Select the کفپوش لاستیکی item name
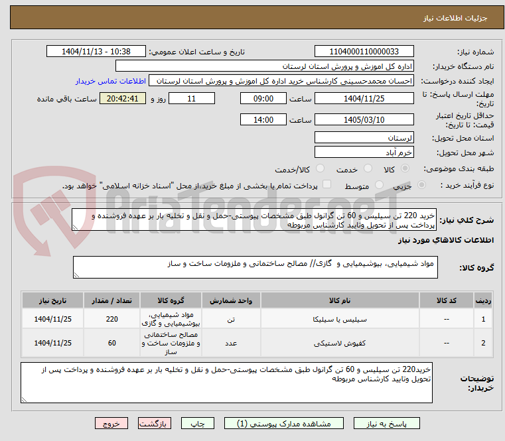The width and height of the screenshot is (505, 441). (x=340, y=343)
